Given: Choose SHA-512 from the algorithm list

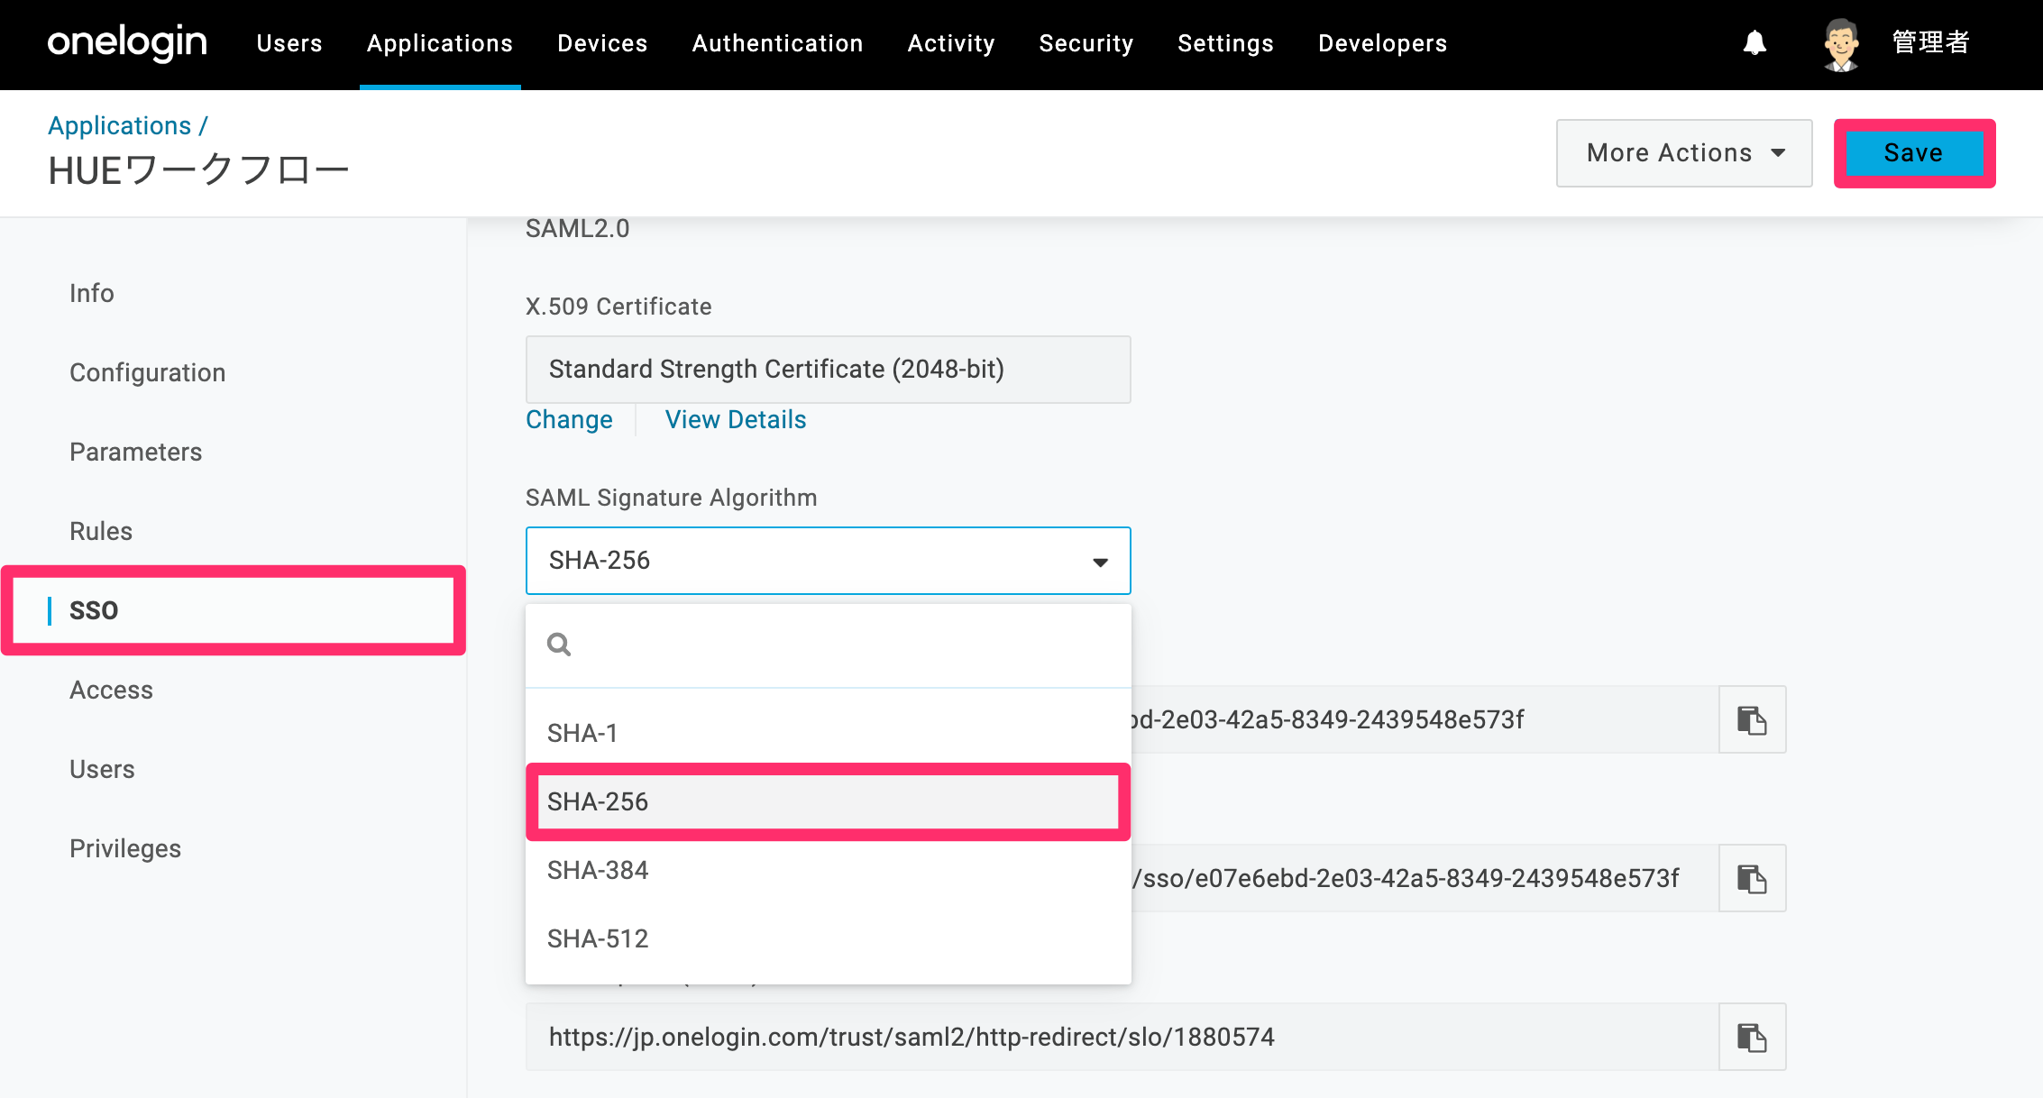Looking at the screenshot, I should pos(828,938).
